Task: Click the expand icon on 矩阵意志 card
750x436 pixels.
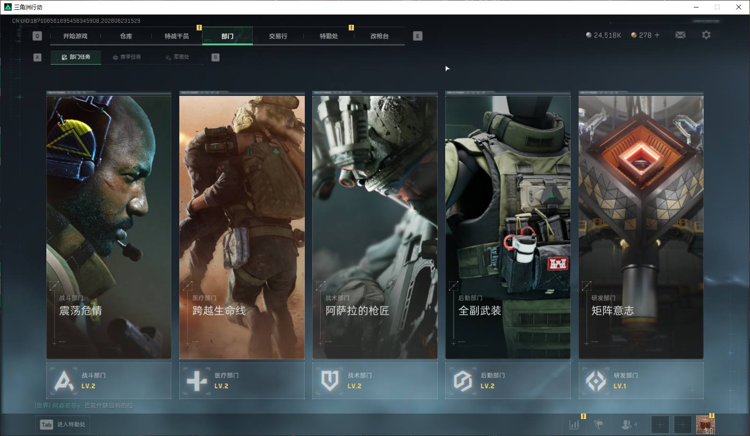Action: (587, 285)
